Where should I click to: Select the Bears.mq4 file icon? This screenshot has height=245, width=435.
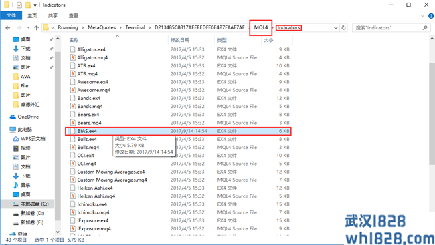coord(72,123)
